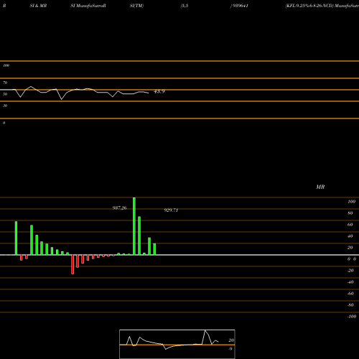This screenshot has height=359, width=359.
Task: Click the RSI axis label 30
Action: (5, 106)
